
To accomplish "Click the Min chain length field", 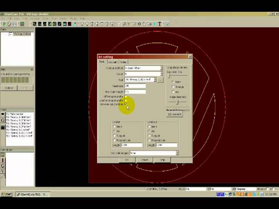I will click(135, 92).
